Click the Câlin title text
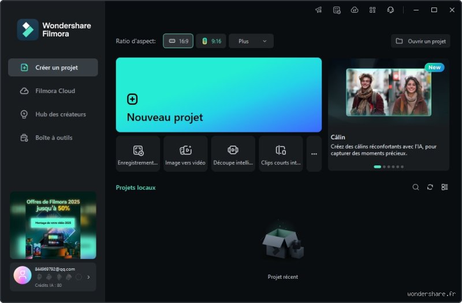 [338, 137]
